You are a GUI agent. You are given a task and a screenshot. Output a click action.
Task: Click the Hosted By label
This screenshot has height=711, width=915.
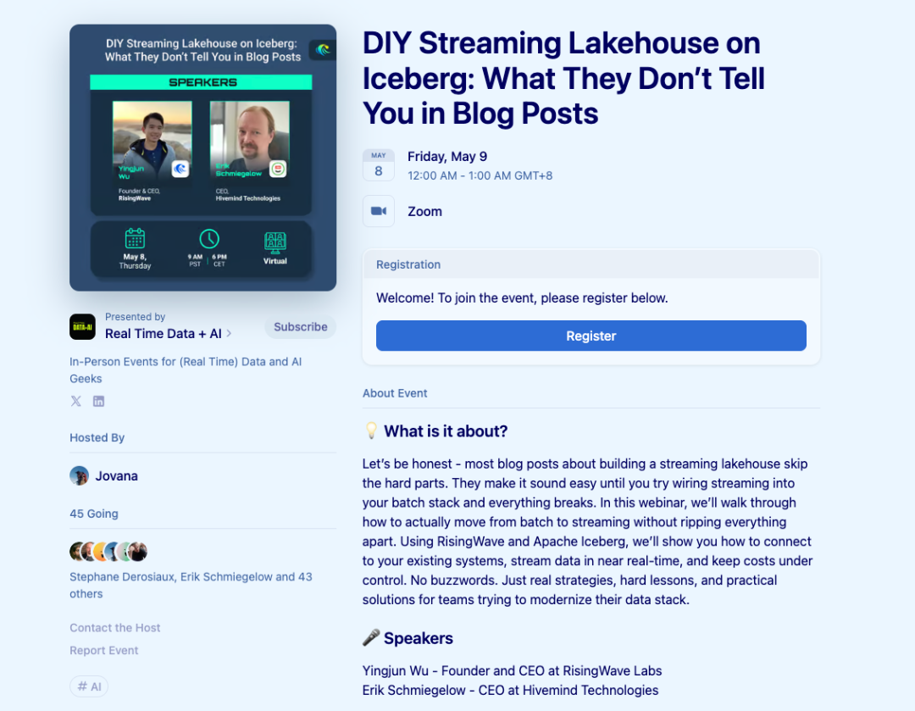point(97,438)
